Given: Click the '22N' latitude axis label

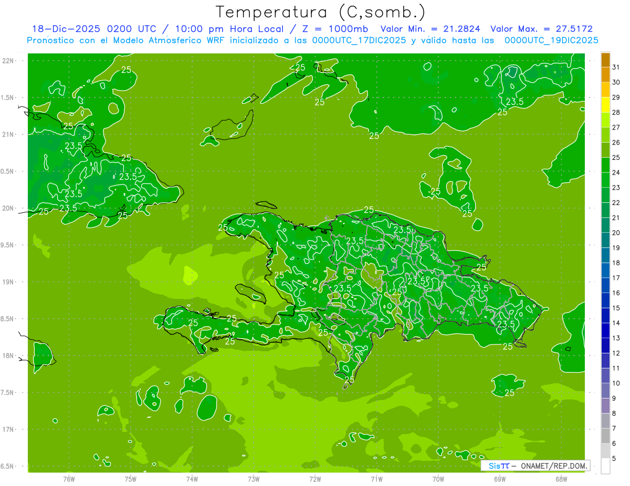Looking at the screenshot, I should coord(8,61).
